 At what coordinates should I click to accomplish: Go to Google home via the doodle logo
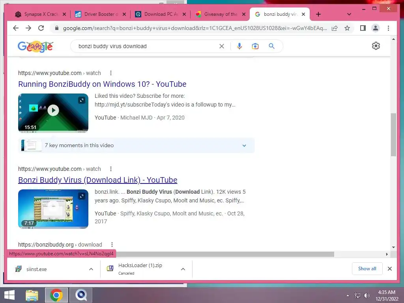pyautogui.click(x=36, y=47)
